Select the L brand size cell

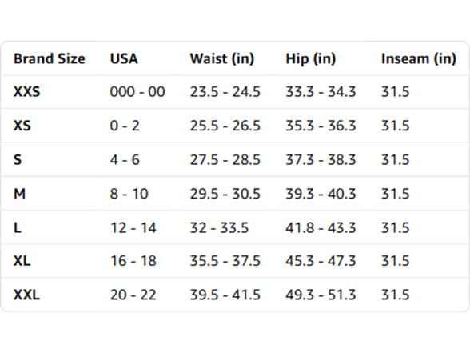pos(18,227)
